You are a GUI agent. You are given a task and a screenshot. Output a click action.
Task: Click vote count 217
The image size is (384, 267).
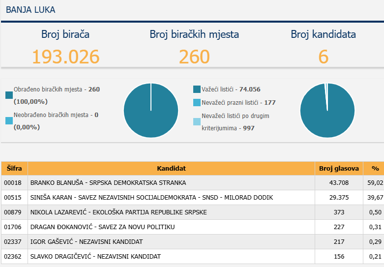[339, 242]
